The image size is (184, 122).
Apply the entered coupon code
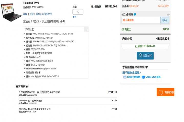point(165,20)
